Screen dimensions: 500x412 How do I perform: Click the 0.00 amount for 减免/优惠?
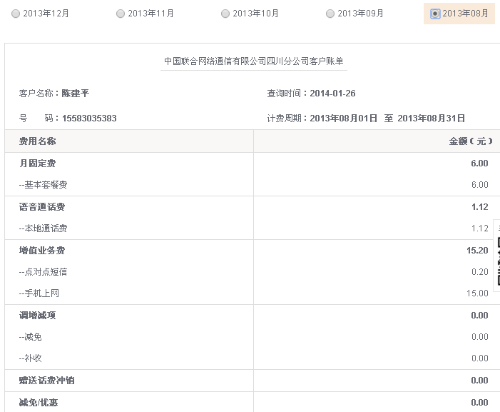click(480, 403)
